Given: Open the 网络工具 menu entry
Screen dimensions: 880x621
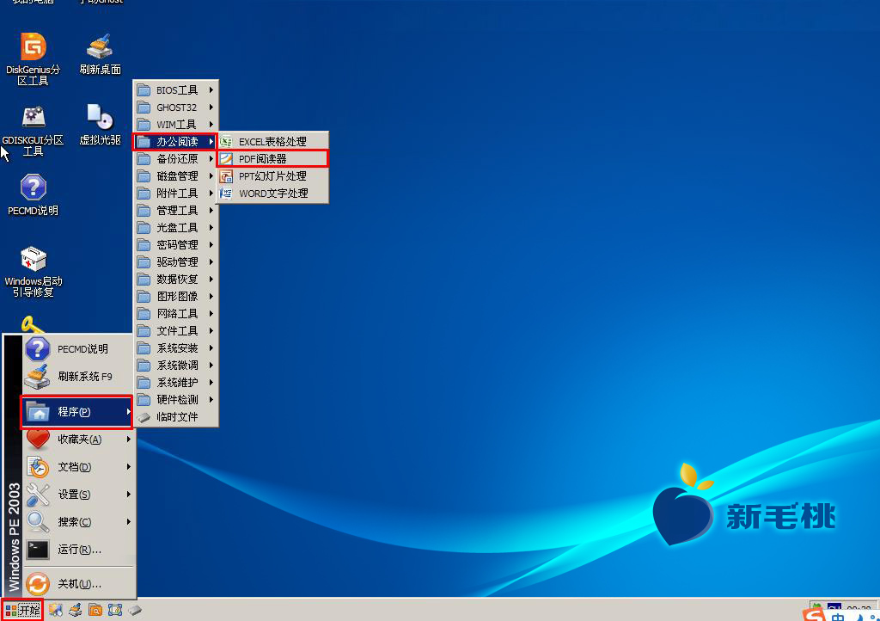Looking at the screenshot, I should coord(175,313).
